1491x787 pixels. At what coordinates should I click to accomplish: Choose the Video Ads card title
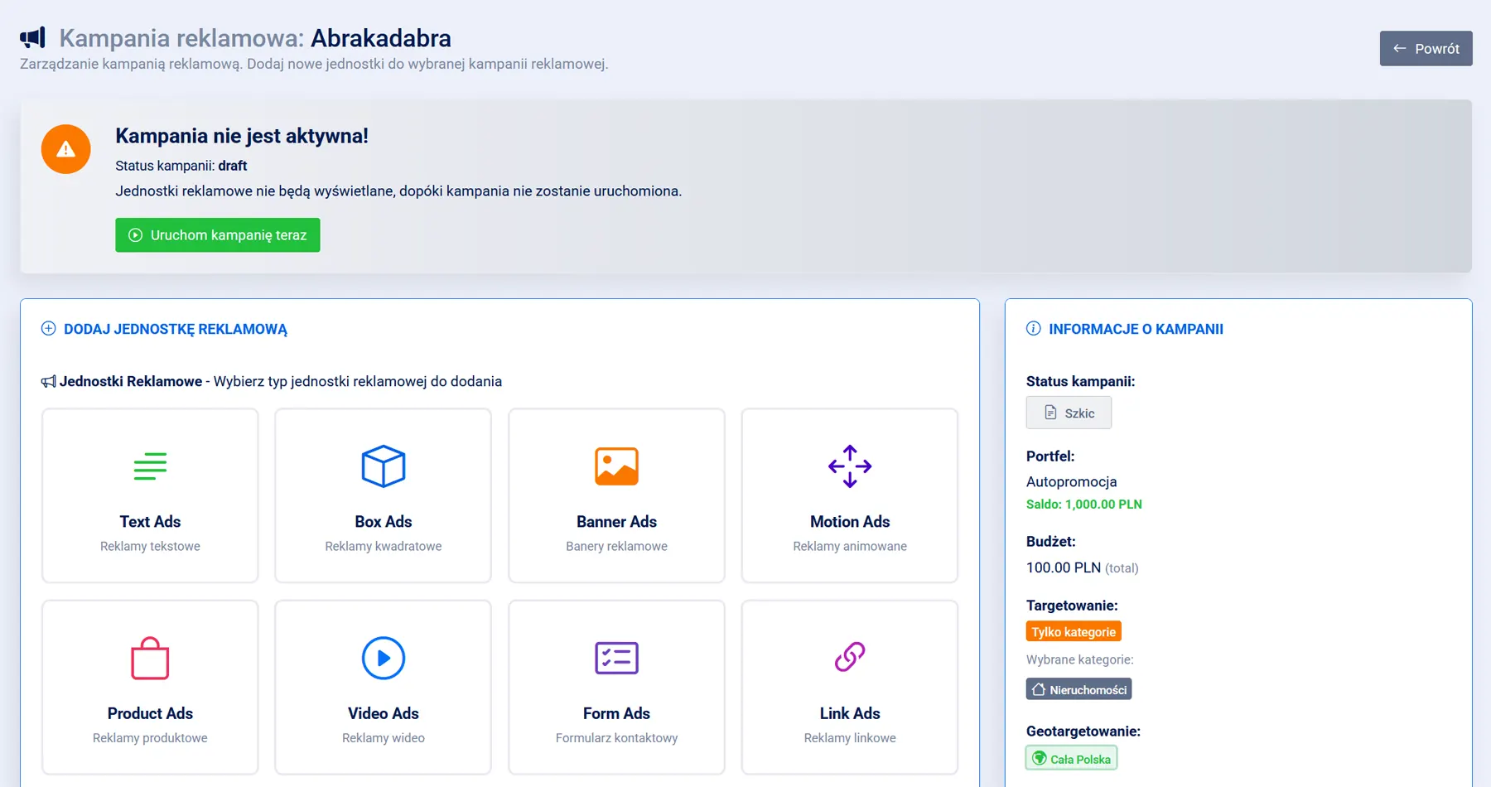384,713
